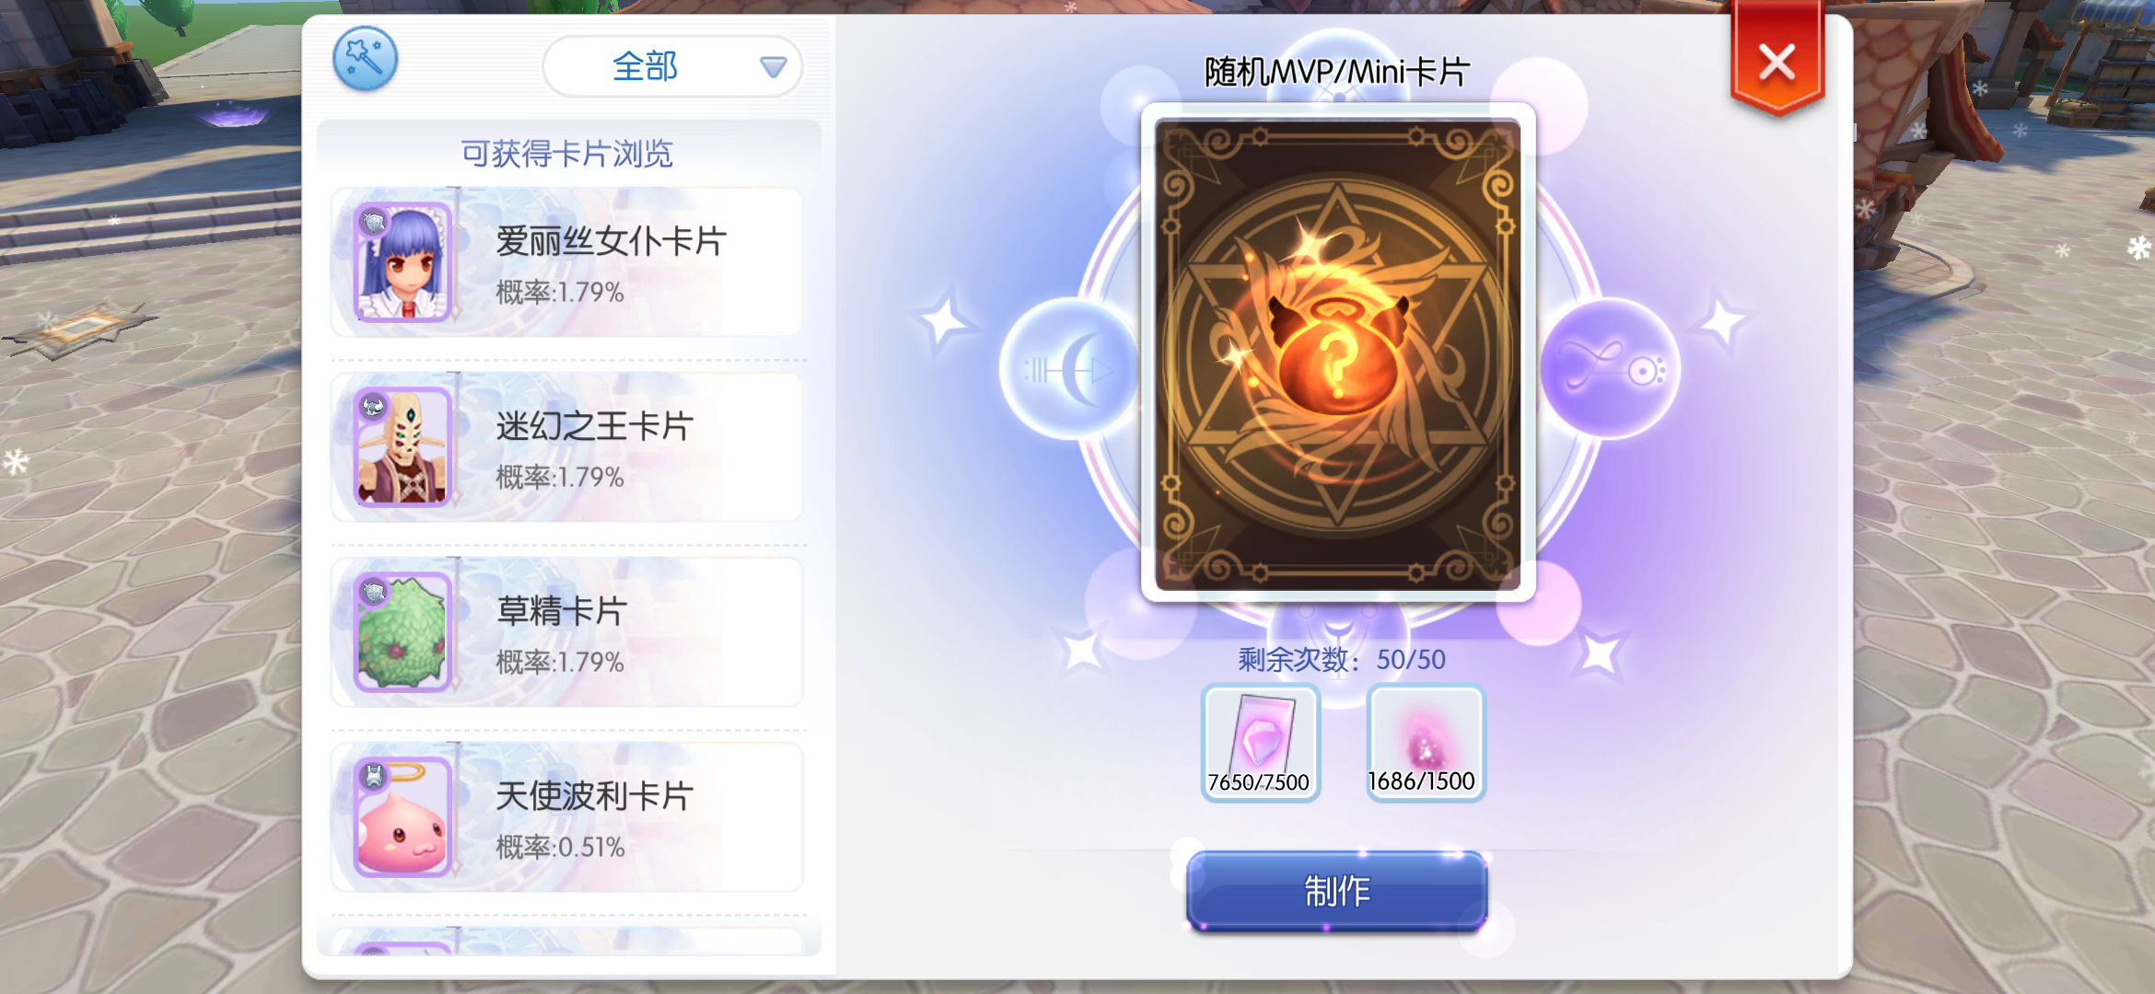
Task: Tap the pink crystal card material 7650/7500
Action: click(1260, 743)
